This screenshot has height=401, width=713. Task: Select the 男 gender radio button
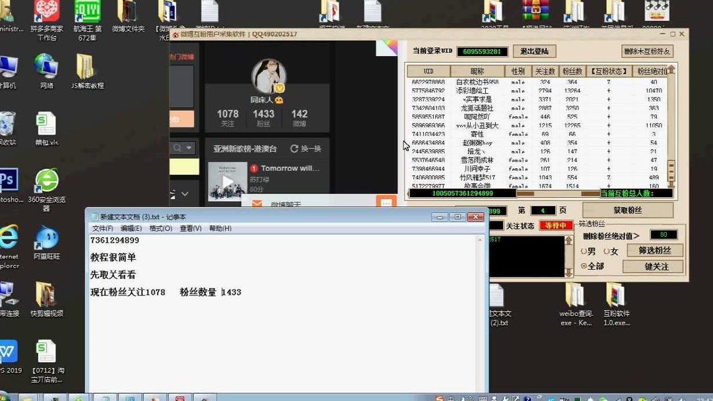[582, 251]
